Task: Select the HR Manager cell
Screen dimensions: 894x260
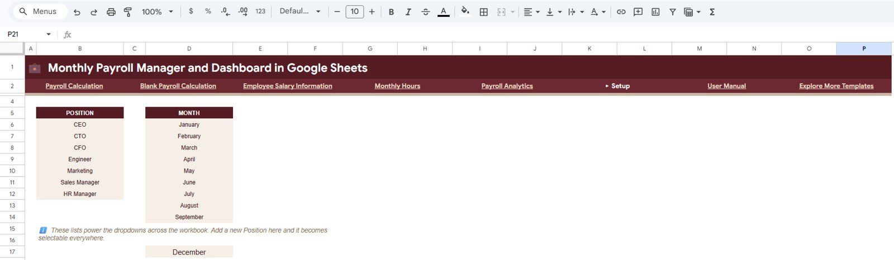Action: (80, 194)
